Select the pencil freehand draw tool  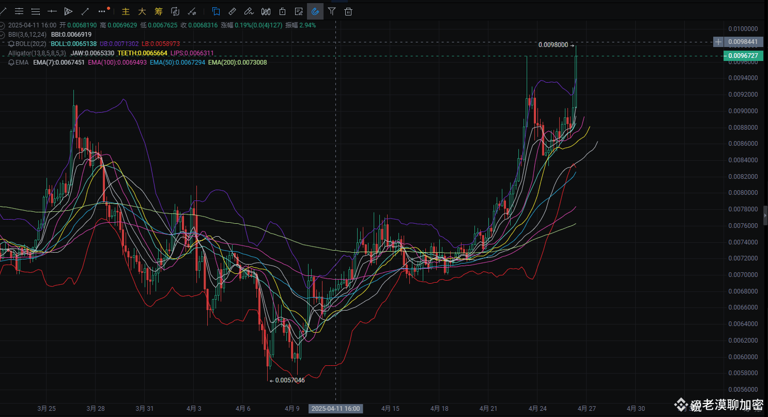[249, 11]
